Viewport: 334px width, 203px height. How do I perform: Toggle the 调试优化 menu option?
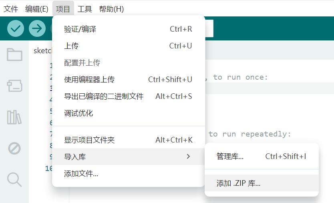click(78, 113)
